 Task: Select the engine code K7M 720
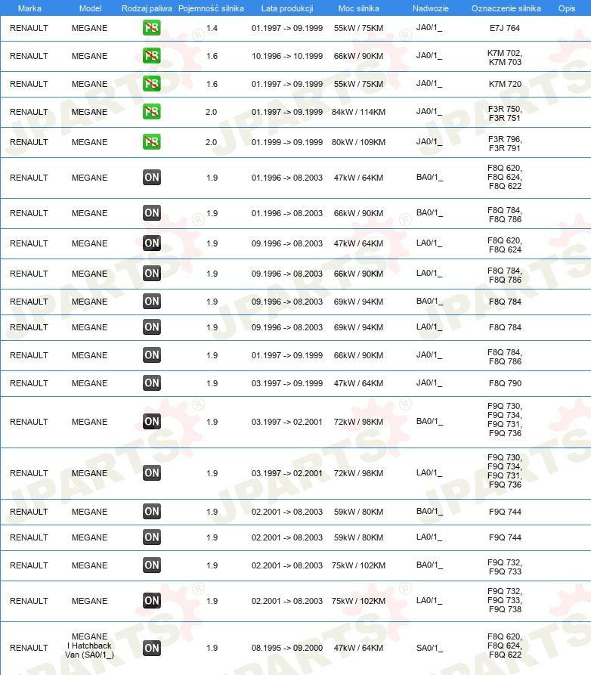[505, 84]
